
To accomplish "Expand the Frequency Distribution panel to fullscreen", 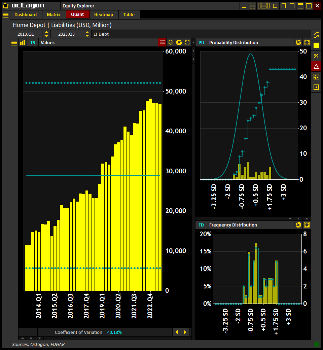I will [307, 225].
